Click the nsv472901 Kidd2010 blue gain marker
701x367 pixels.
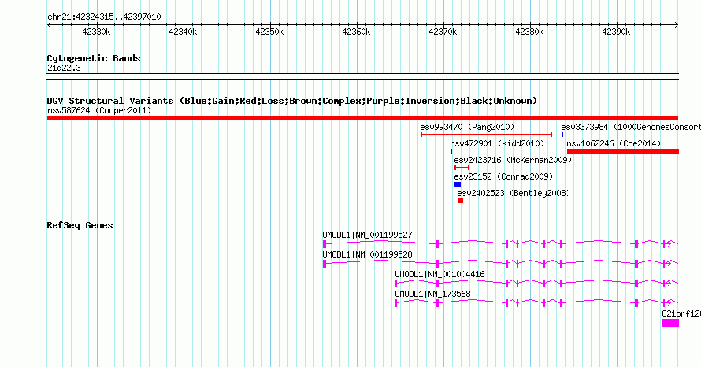point(451,151)
